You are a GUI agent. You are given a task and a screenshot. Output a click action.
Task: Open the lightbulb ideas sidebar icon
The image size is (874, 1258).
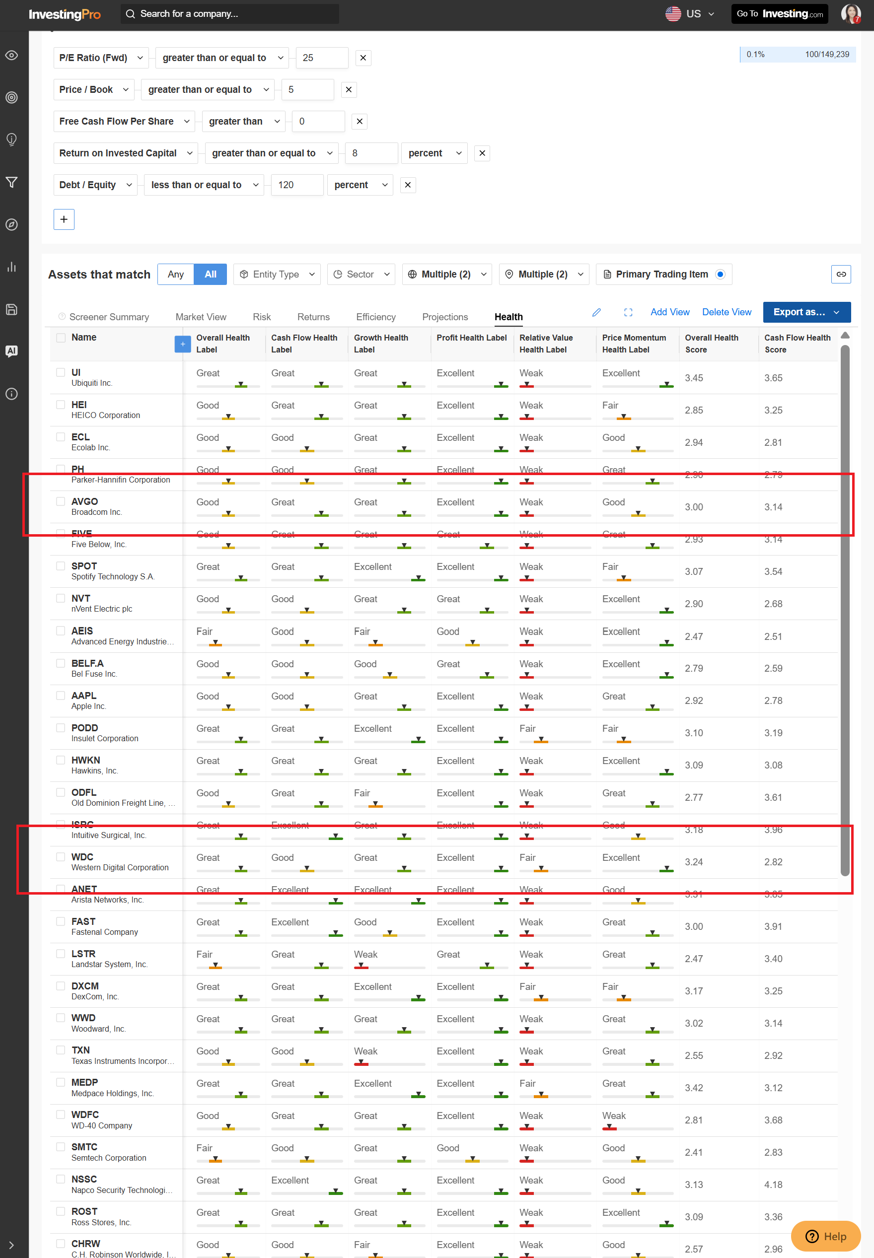pos(11,140)
